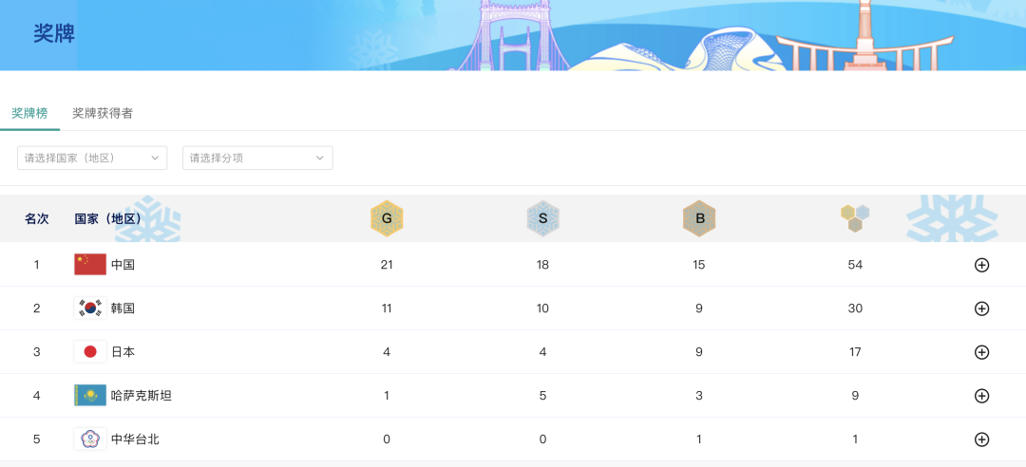Click the bronze medal B column icon
The image size is (1026, 467).
(x=698, y=218)
